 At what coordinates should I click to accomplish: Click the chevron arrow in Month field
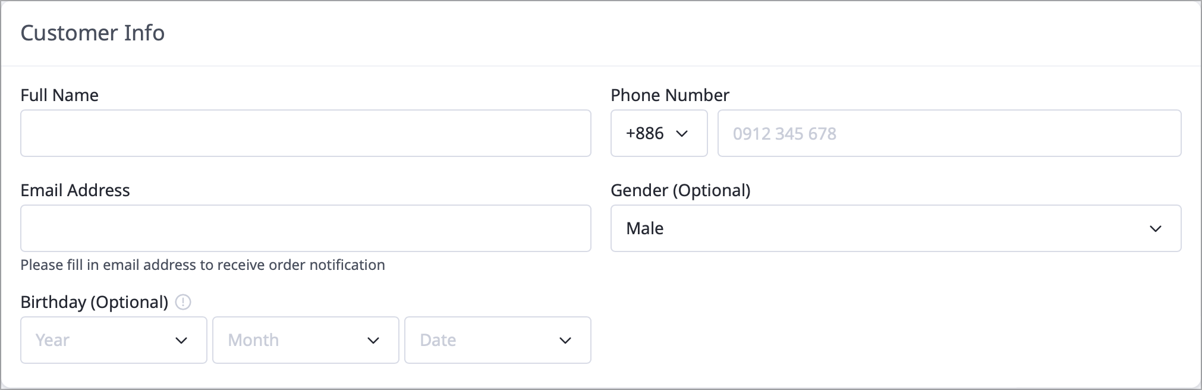coord(373,341)
